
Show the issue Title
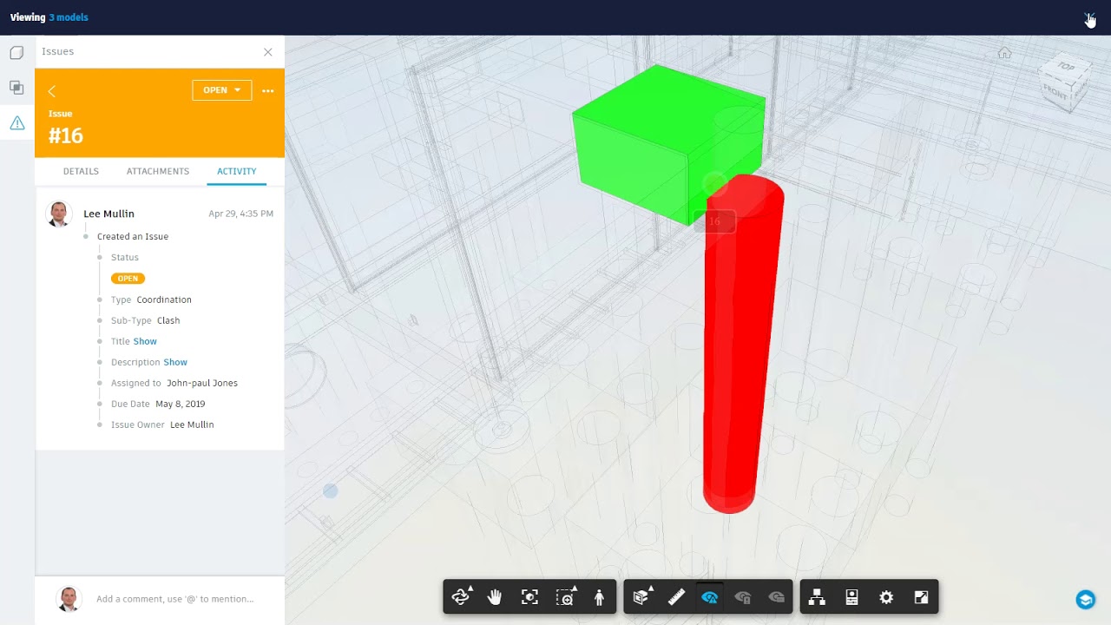point(145,341)
